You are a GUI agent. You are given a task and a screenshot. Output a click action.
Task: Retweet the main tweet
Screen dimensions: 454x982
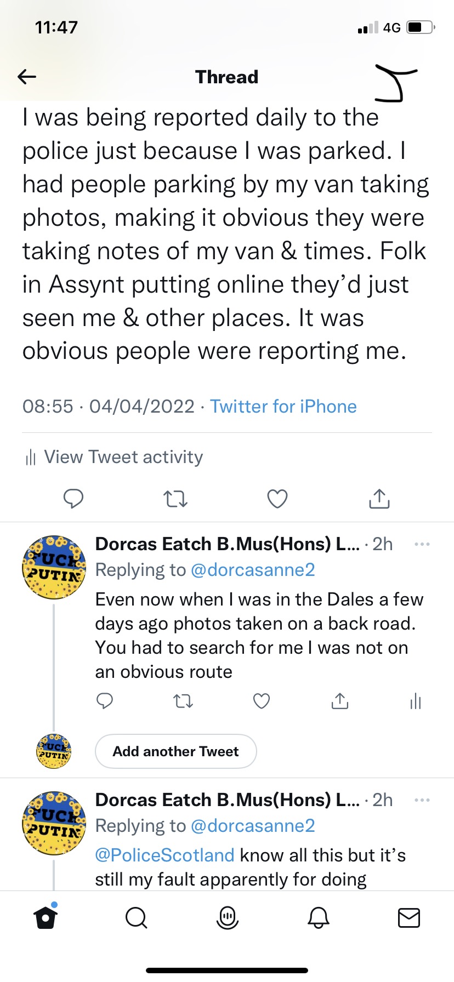tap(175, 499)
